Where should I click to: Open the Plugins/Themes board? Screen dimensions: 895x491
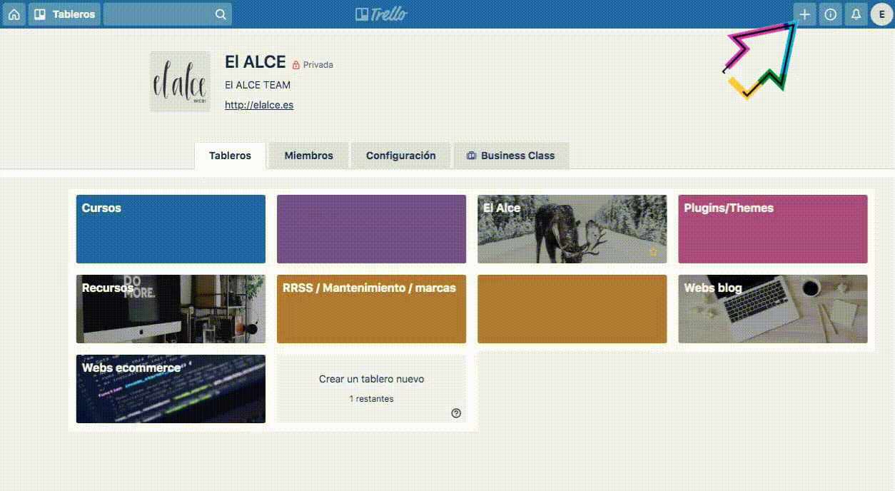pyautogui.click(x=773, y=229)
